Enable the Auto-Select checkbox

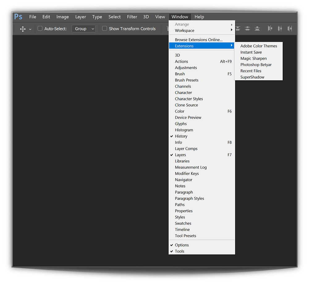(40, 28)
